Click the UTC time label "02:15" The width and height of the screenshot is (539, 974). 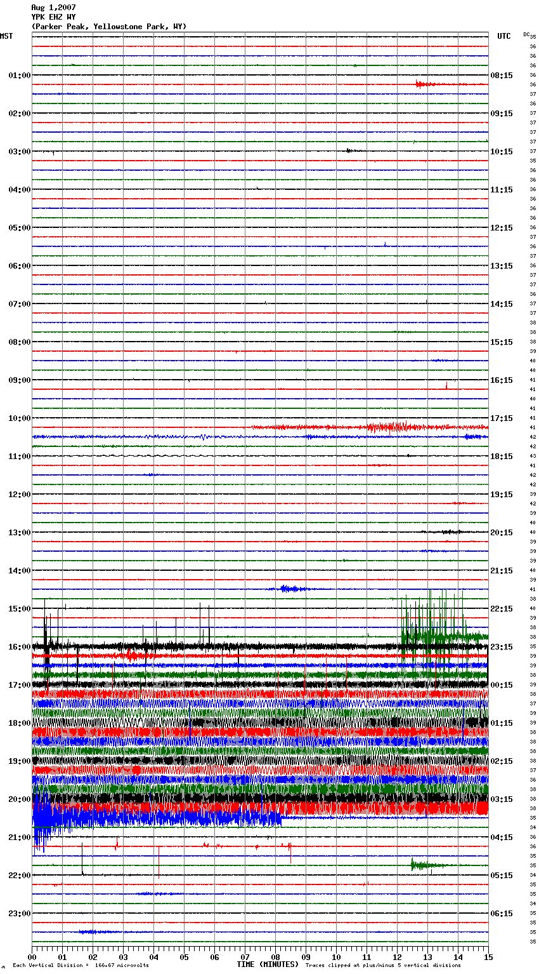tap(502, 761)
